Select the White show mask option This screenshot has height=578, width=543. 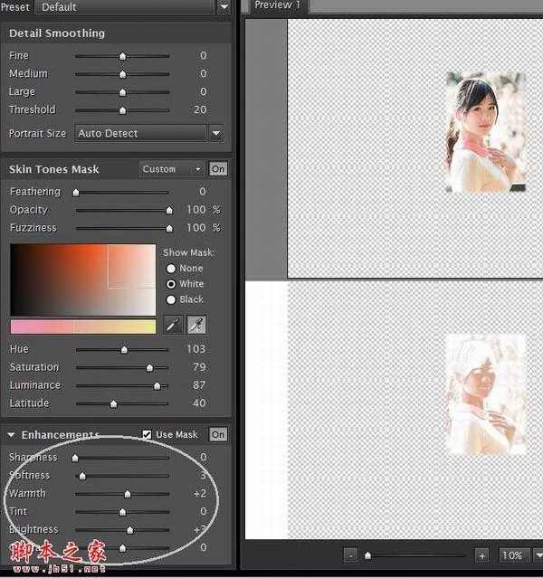click(171, 284)
